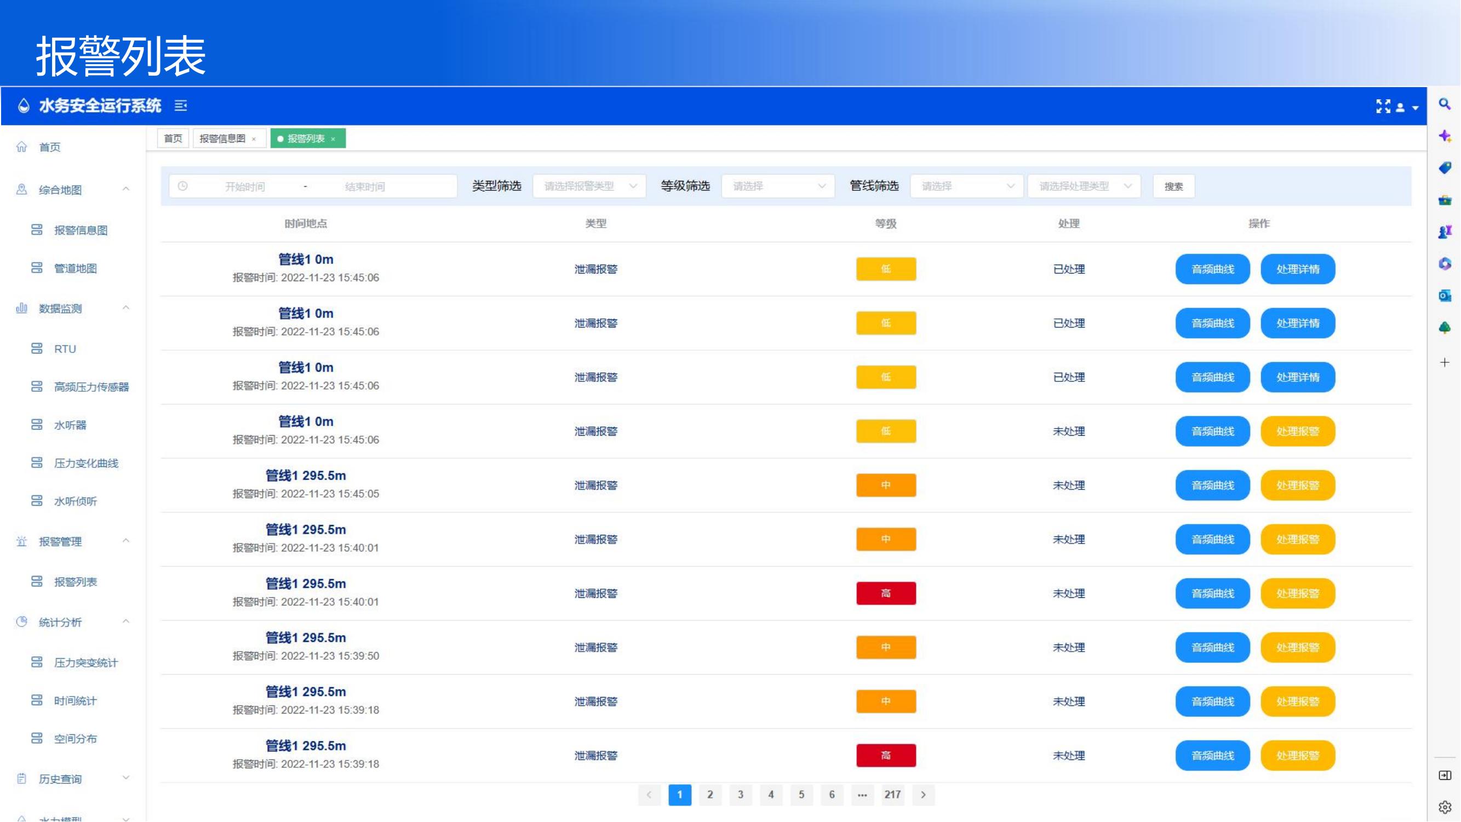Viewport: 1461px width, 822px height.
Task: Open the Outlook icon in browser sidebar
Action: pos(1445,295)
